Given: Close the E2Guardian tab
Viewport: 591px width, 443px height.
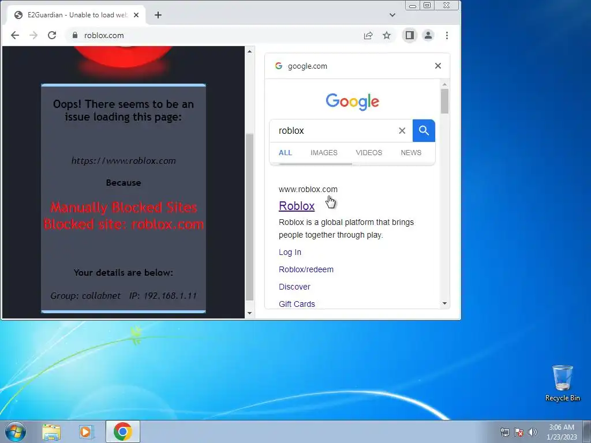Looking at the screenshot, I should [x=136, y=15].
